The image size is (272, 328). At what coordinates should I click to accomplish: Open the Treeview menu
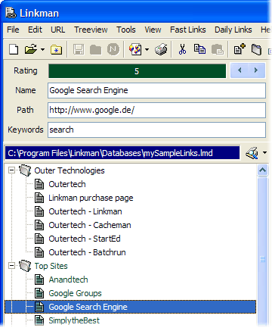[x=91, y=30]
